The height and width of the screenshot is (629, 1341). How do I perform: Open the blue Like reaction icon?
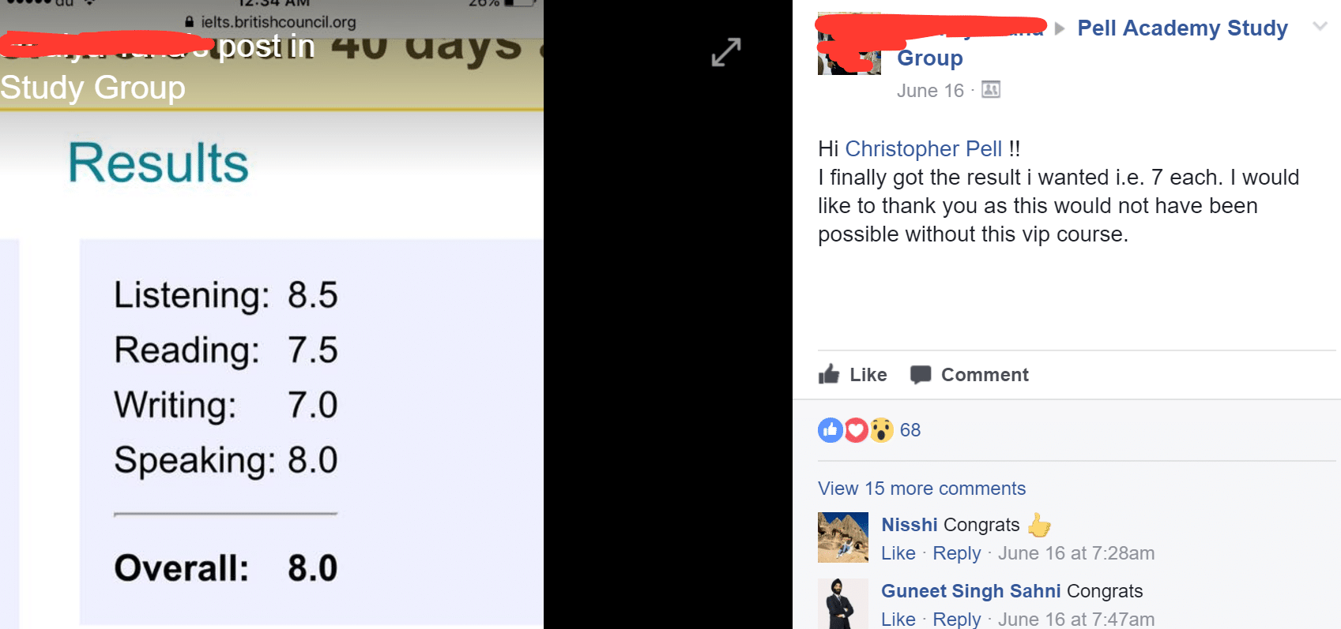831,430
